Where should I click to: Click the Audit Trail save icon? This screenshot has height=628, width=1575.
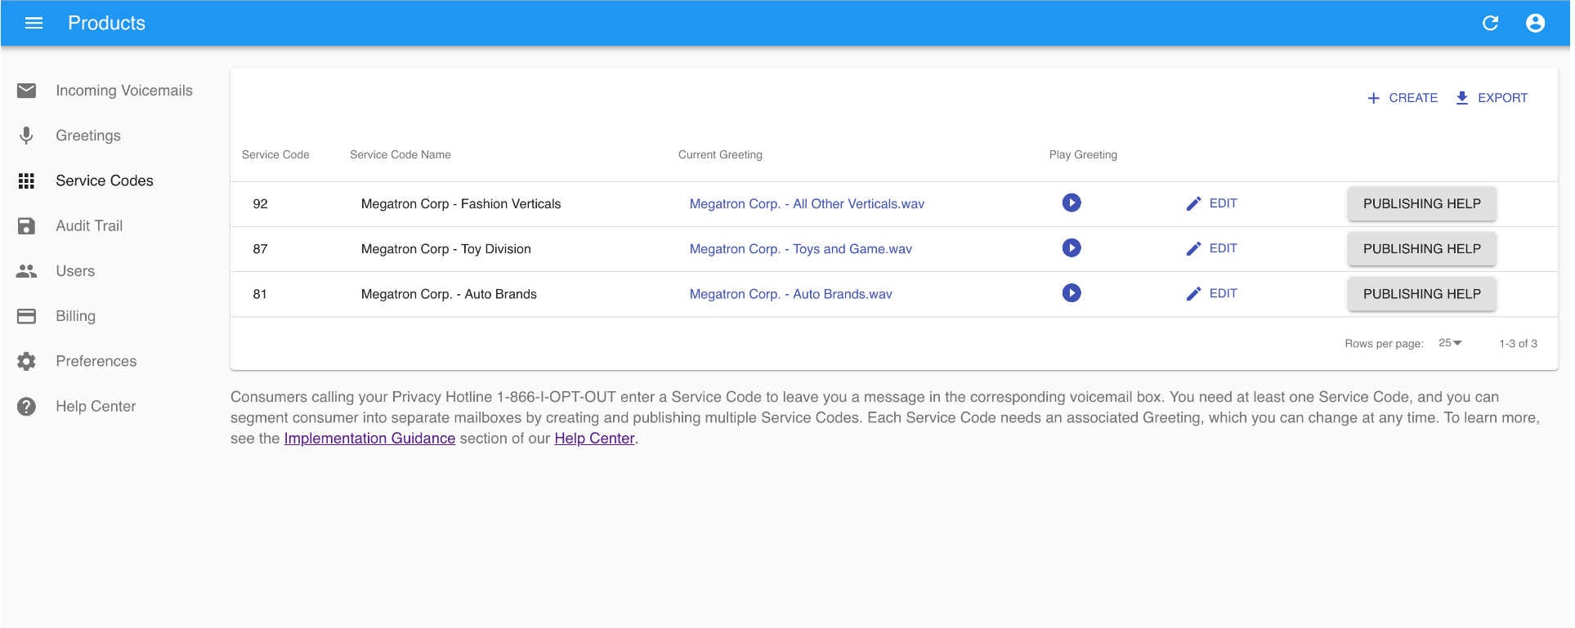26,226
